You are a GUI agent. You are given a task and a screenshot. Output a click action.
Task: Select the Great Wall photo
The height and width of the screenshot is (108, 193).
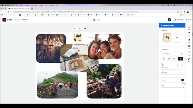58,85
